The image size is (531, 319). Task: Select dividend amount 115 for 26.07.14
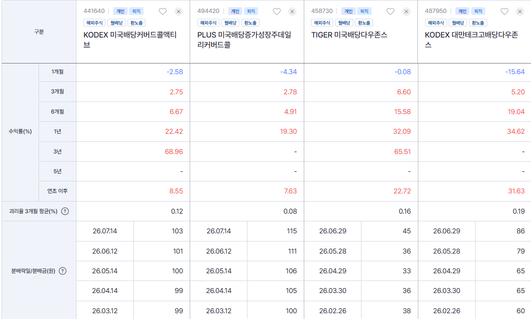(x=292, y=231)
